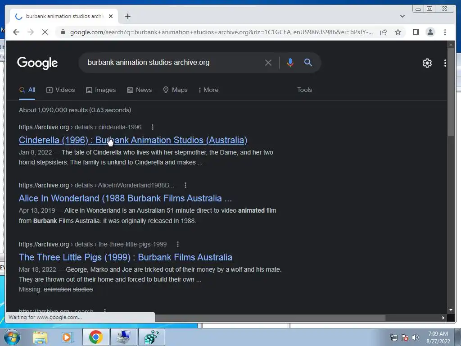Open Alice In Wonderland 1988 result
461x346 pixels.
pos(125,198)
